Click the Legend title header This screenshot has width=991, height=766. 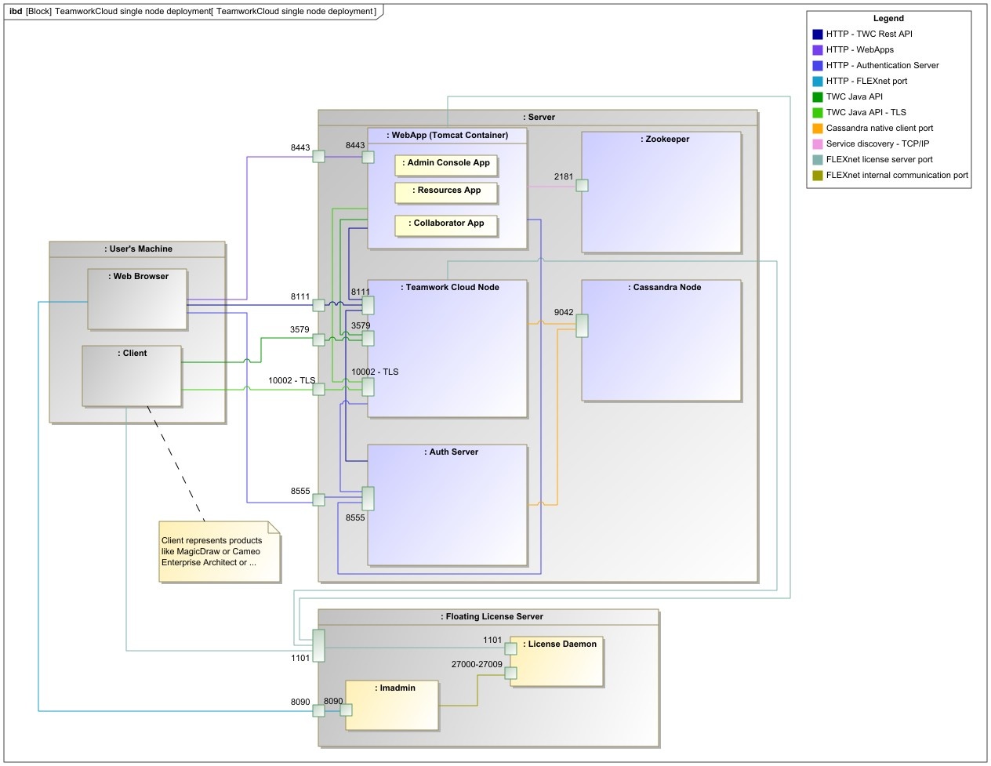pos(888,18)
